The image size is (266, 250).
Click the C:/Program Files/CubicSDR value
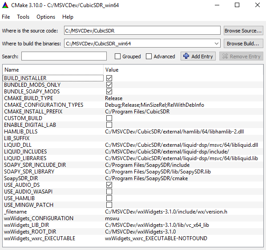[137, 112]
